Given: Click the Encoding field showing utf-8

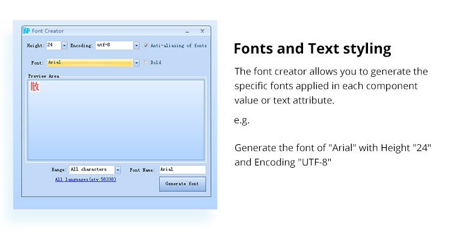Looking at the screenshot, I should (x=114, y=45).
